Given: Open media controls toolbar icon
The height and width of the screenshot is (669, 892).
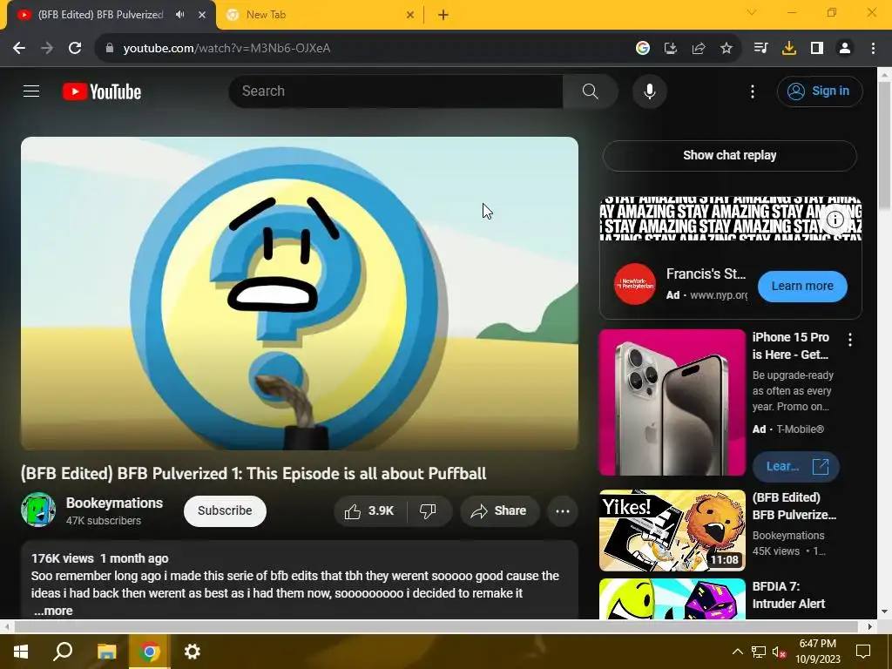Looking at the screenshot, I should click(x=760, y=49).
